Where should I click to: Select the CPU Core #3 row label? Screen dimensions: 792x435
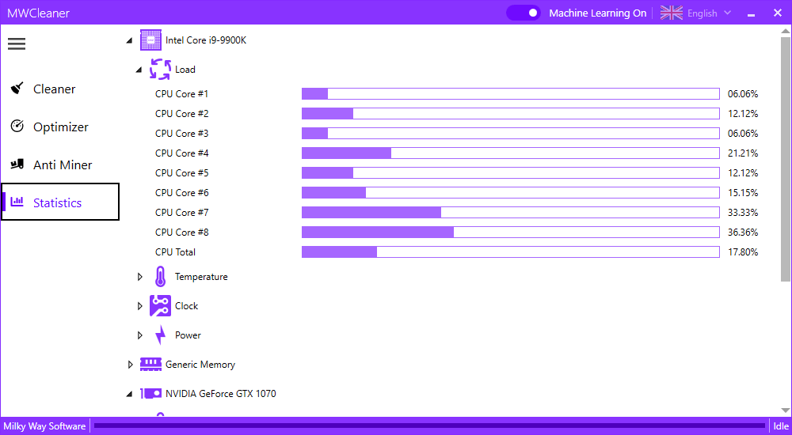[182, 133]
